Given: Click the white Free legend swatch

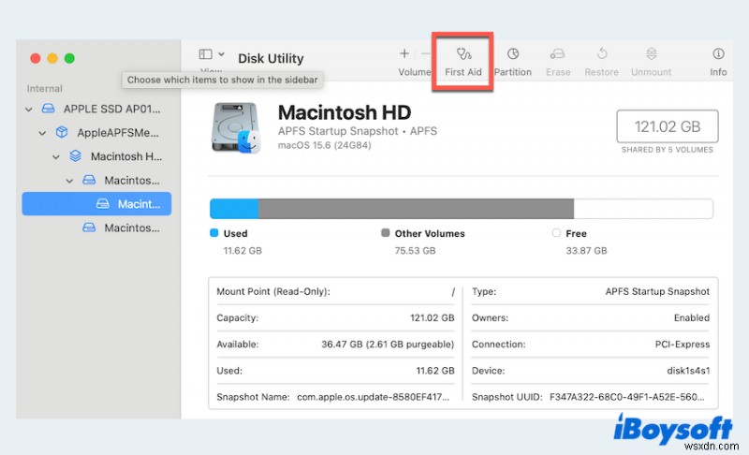Looking at the screenshot, I should (556, 233).
